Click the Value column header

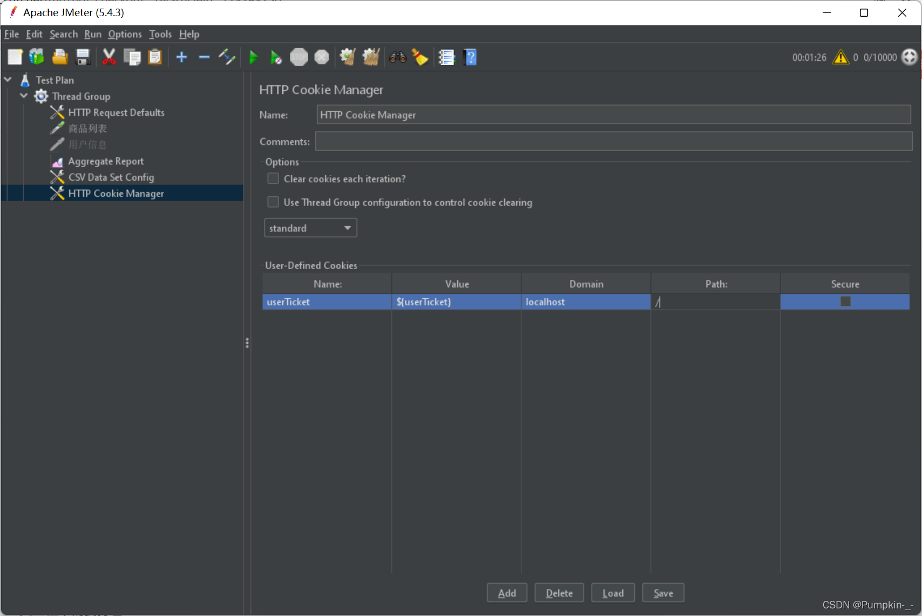[457, 284]
